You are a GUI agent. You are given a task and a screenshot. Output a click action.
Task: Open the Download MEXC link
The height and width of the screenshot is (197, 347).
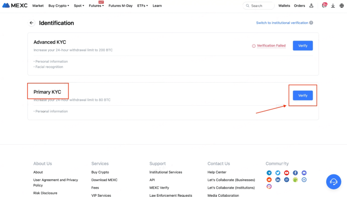click(104, 180)
